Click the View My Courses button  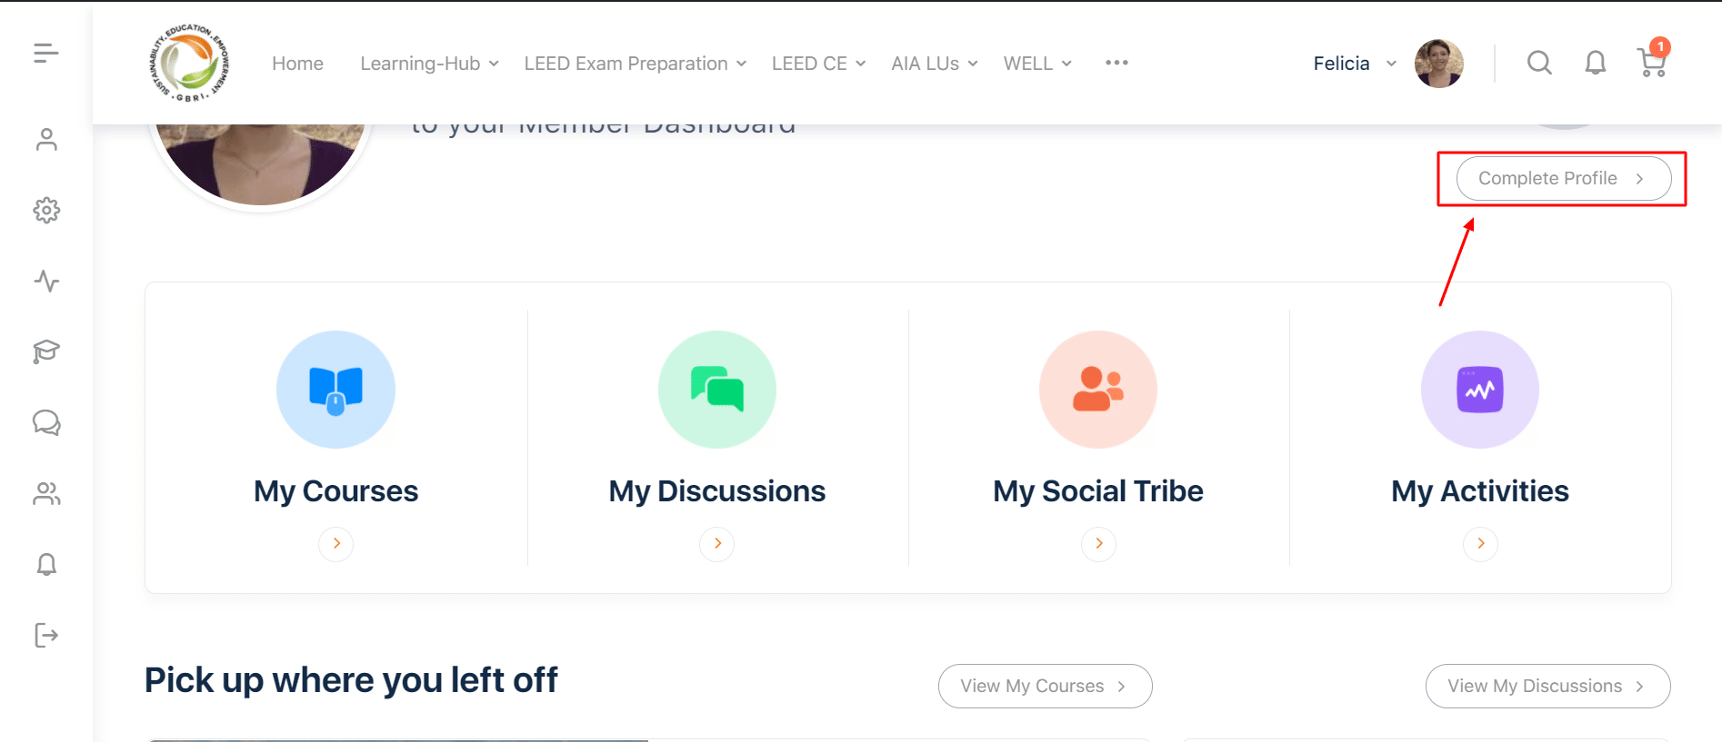1045,686
